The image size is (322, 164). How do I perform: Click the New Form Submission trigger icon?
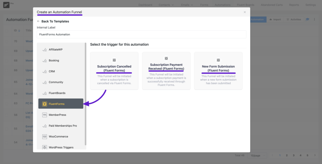[218, 60]
